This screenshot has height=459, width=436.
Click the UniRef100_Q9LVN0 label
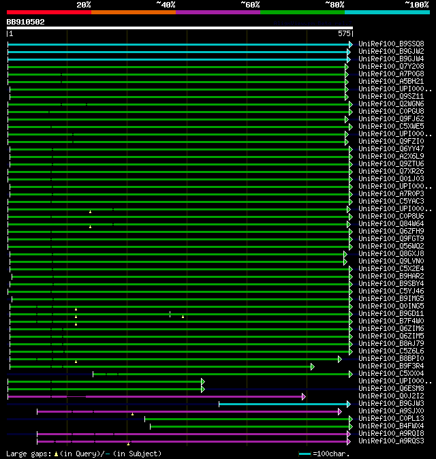(391, 262)
